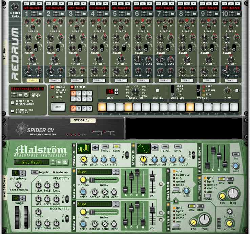
Task: Click the portamento knob
Action: [x=18, y=185]
